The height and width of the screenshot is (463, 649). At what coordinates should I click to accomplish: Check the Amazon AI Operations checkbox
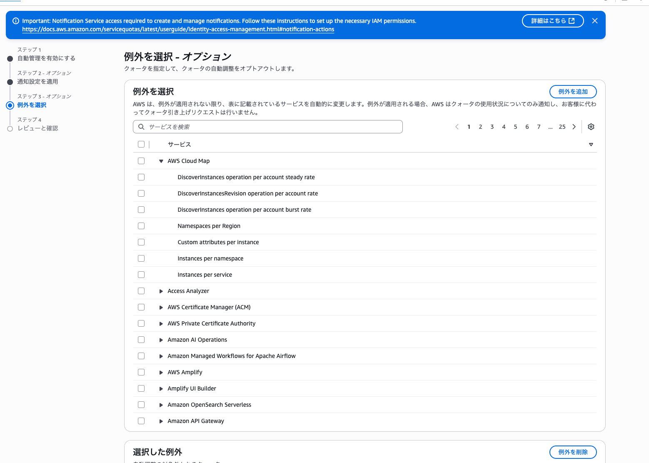point(141,340)
